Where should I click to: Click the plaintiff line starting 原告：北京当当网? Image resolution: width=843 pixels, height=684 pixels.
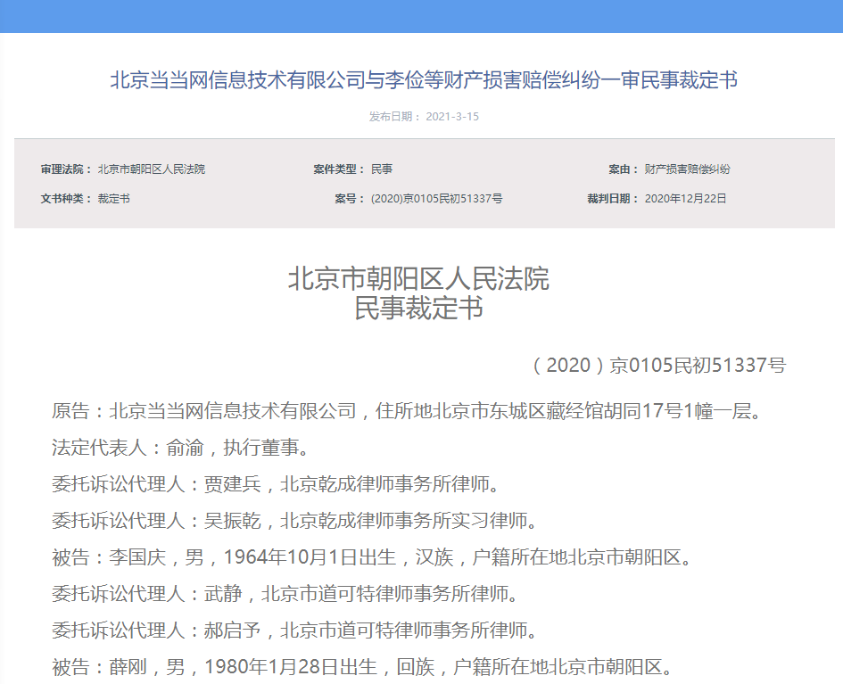407,411
